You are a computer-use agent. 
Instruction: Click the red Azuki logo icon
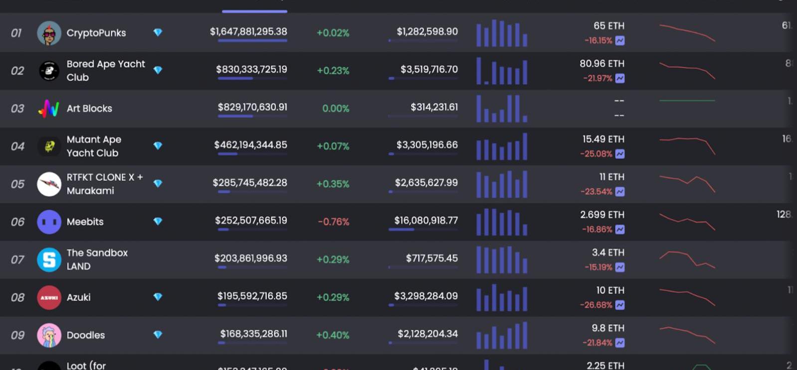[x=49, y=298]
